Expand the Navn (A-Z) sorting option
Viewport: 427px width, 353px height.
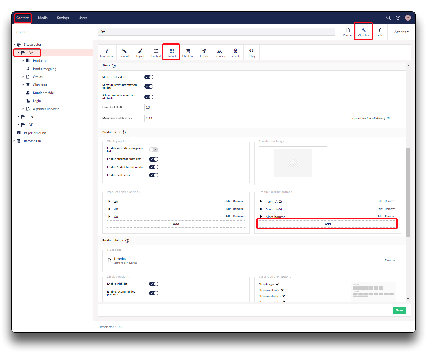point(261,201)
